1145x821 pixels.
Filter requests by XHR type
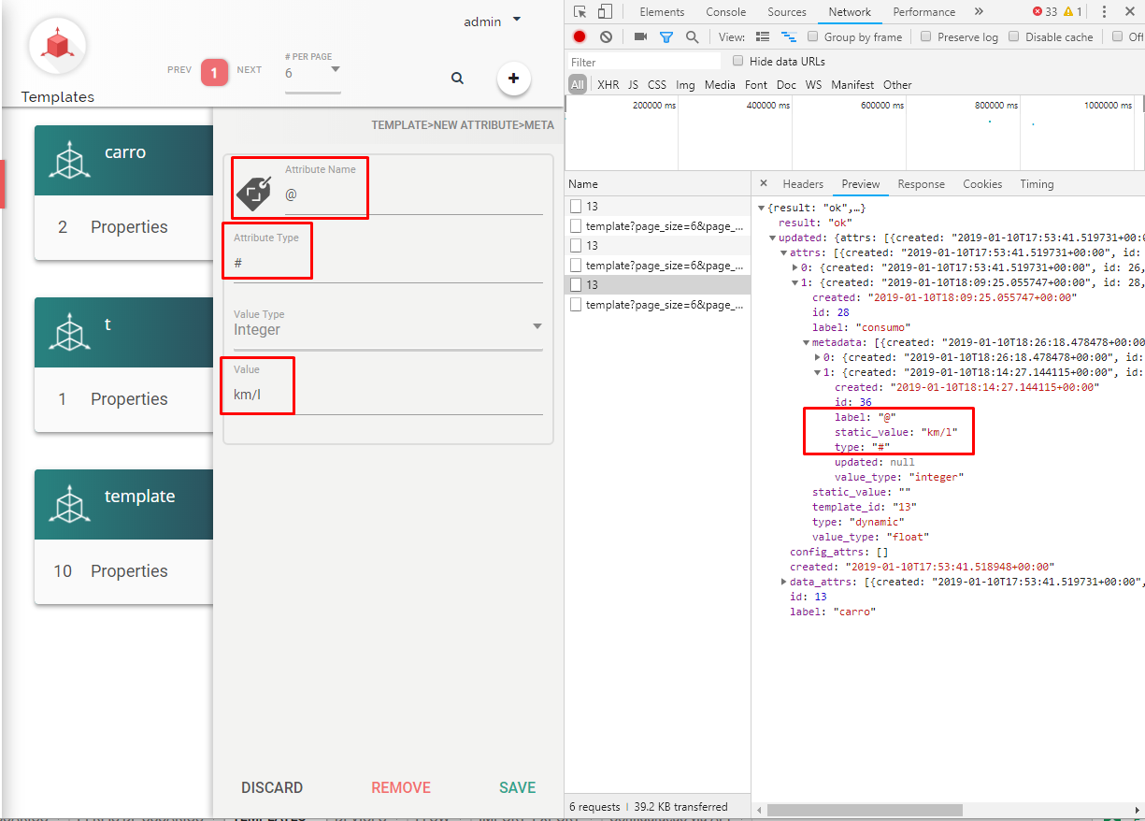pyautogui.click(x=608, y=84)
